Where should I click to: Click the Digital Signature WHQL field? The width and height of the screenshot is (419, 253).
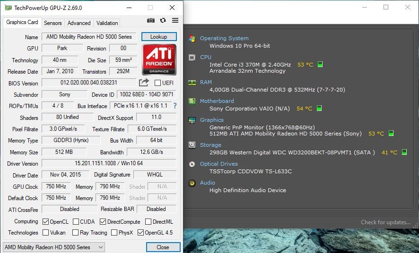point(155,175)
